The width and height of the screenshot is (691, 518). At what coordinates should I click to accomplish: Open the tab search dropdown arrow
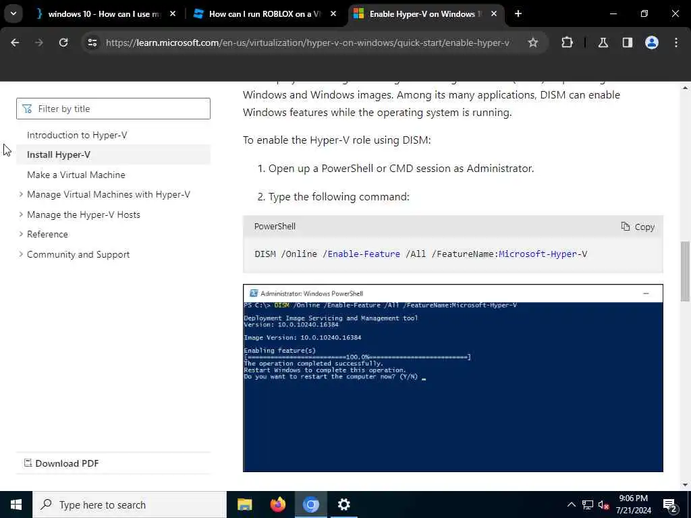click(x=13, y=13)
